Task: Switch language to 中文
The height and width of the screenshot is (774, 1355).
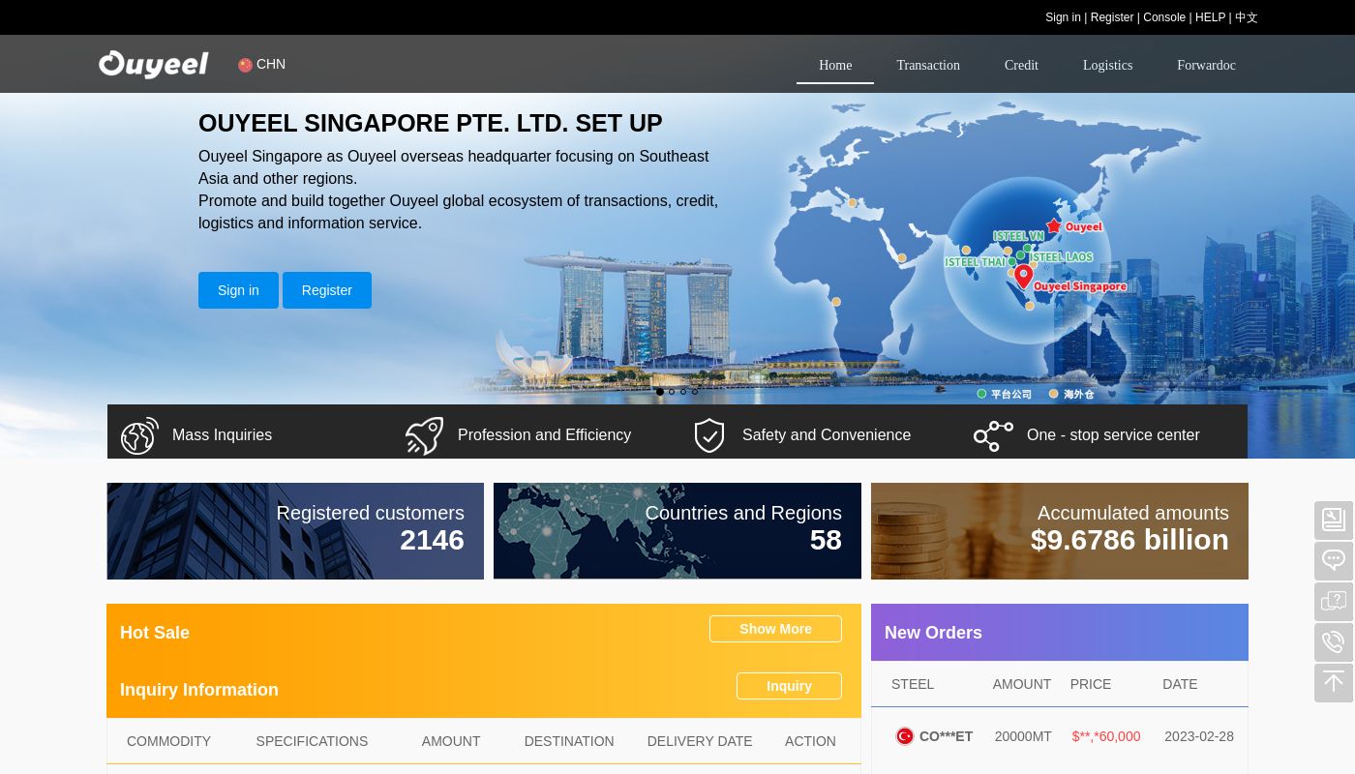Action: [x=1247, y=17]
